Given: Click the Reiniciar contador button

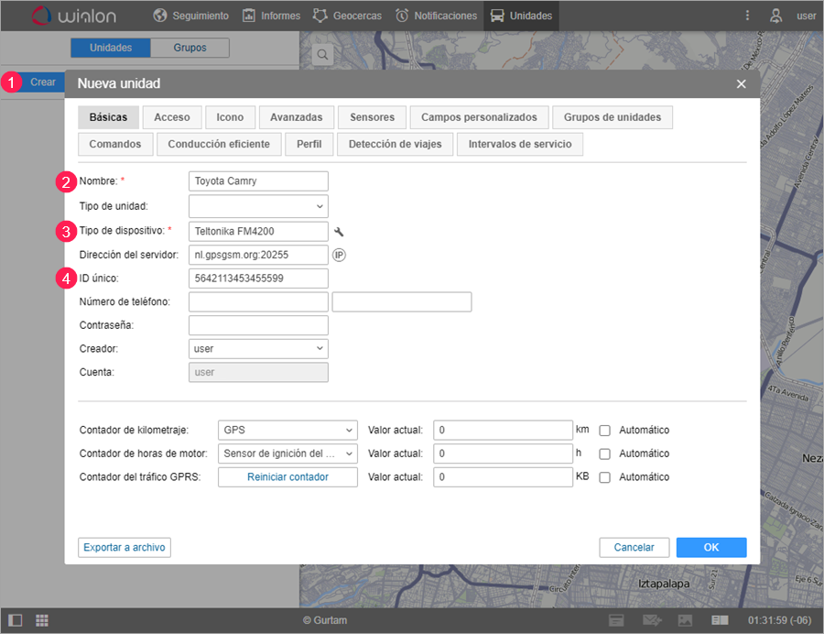Looking at the screenshot, I should [x=287, y=476].
